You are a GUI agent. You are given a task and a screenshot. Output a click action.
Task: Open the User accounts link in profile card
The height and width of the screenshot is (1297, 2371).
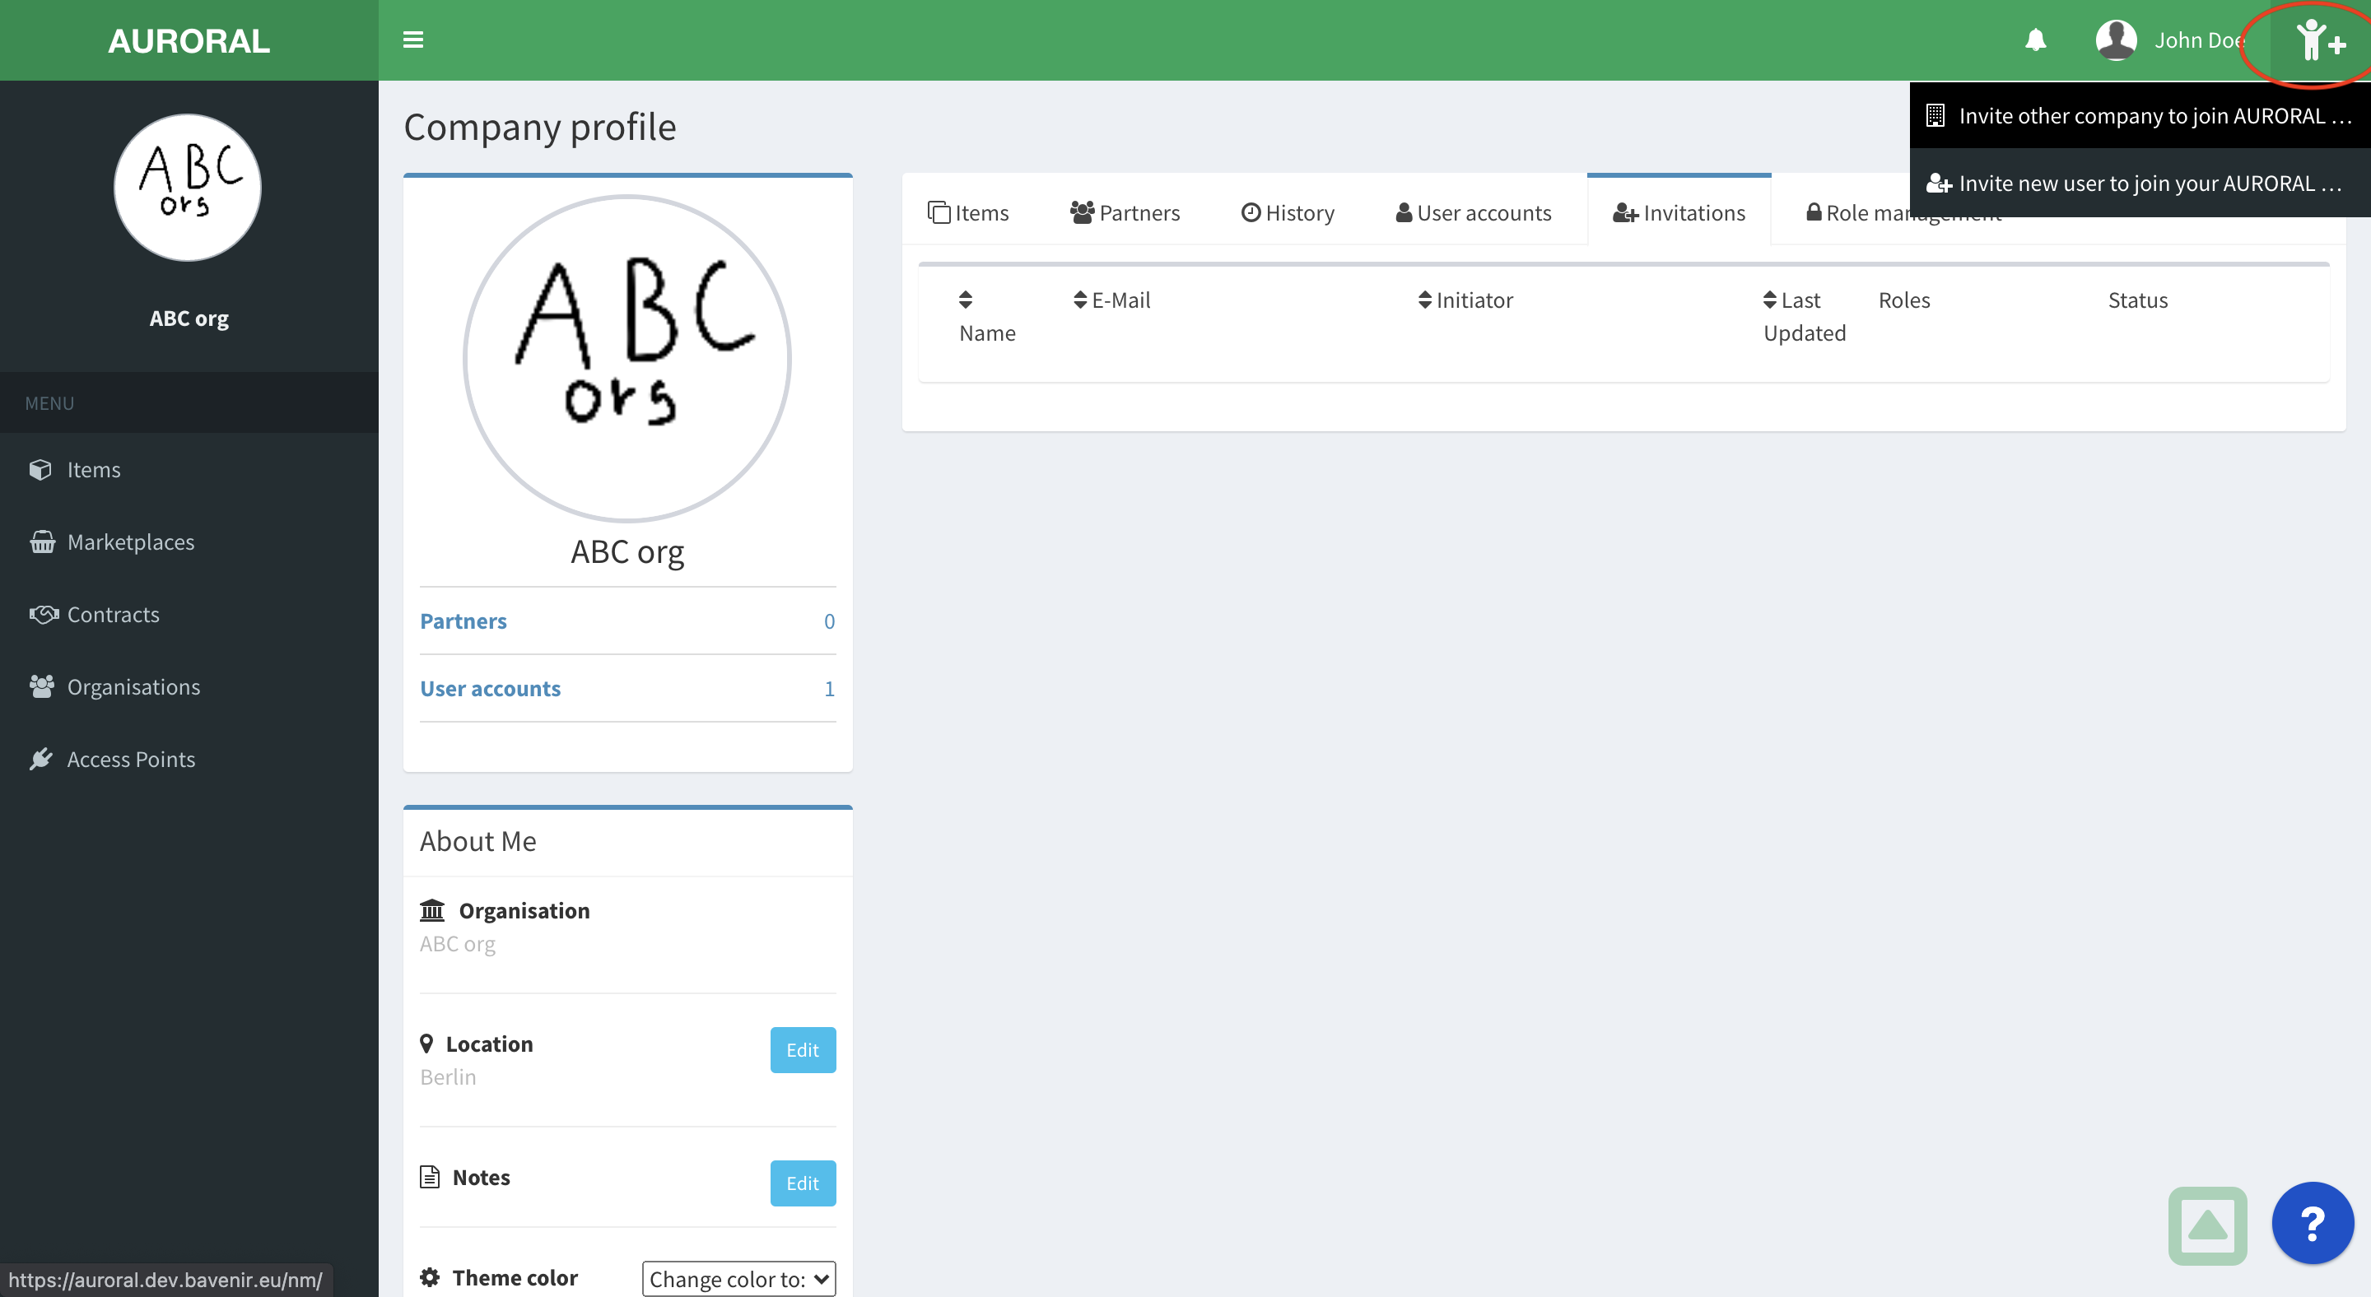click(490, 688)
